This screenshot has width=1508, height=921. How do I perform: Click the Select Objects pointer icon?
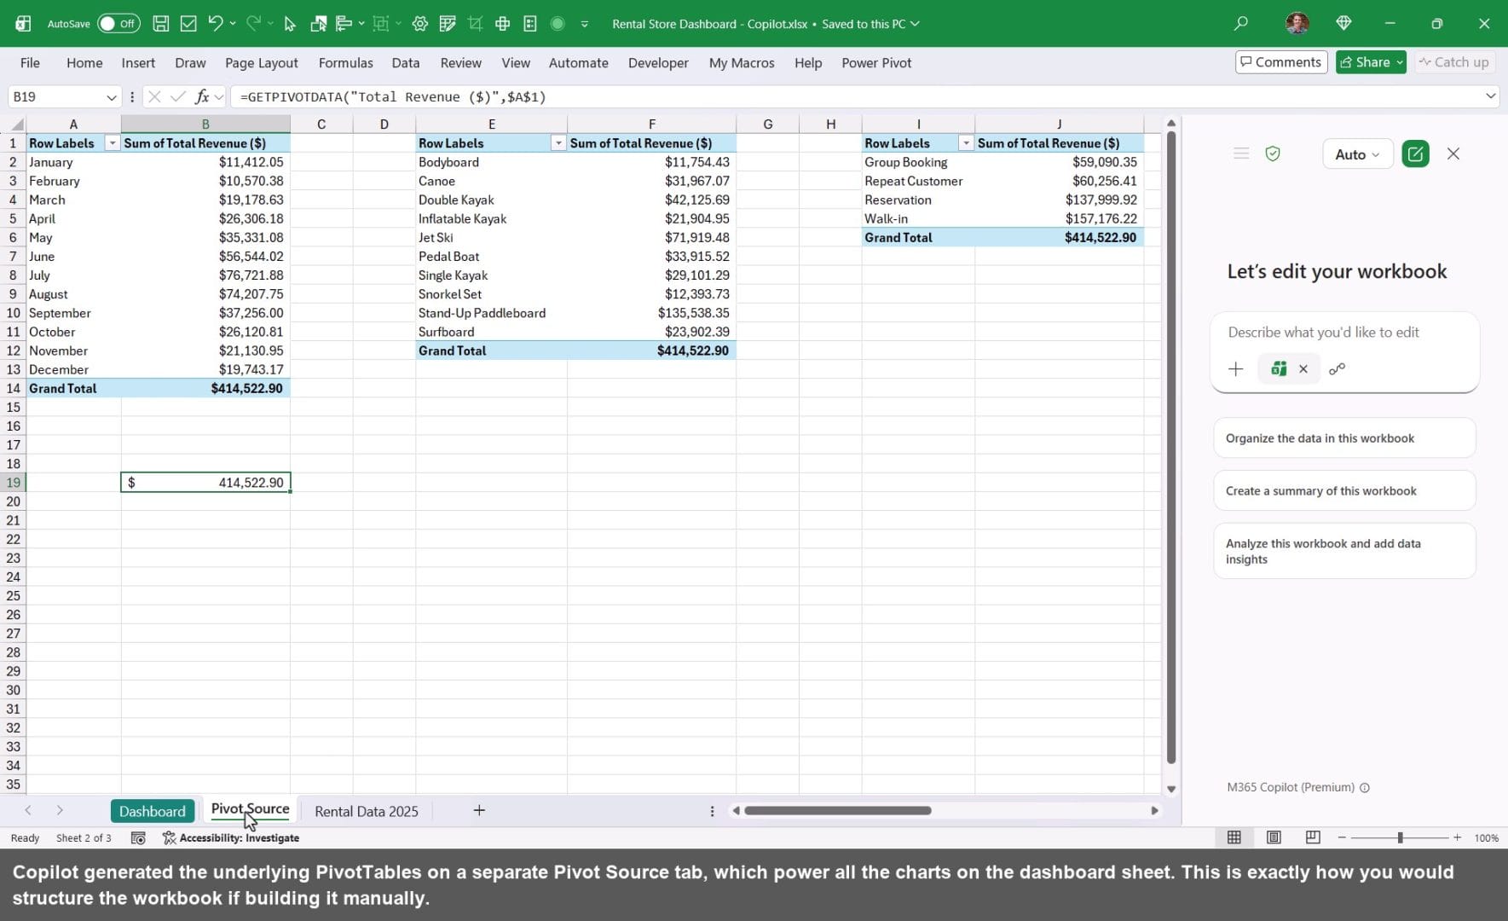pos(290,24)
